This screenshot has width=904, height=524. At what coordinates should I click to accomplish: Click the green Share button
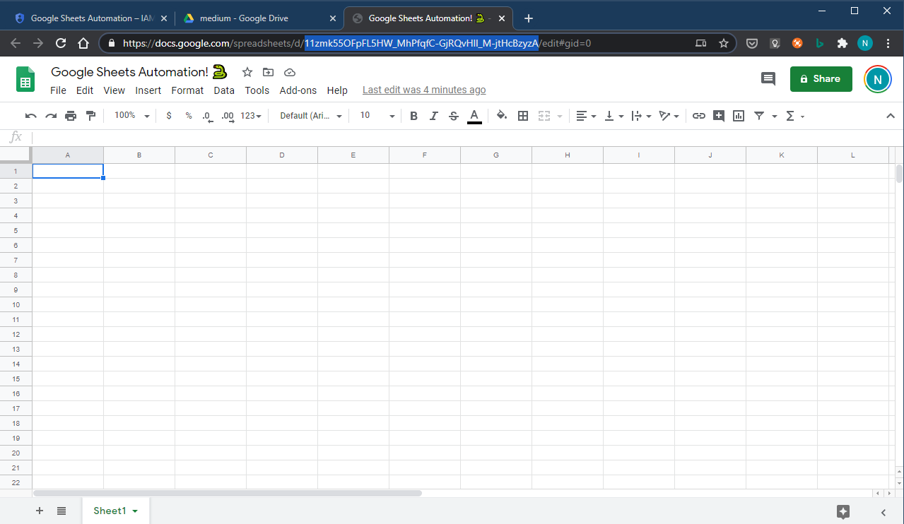821,79
